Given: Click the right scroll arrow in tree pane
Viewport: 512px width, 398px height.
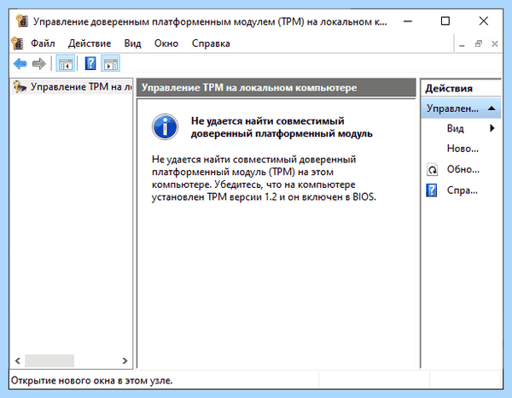Looking at the screenshot, I should click(125, 360).
